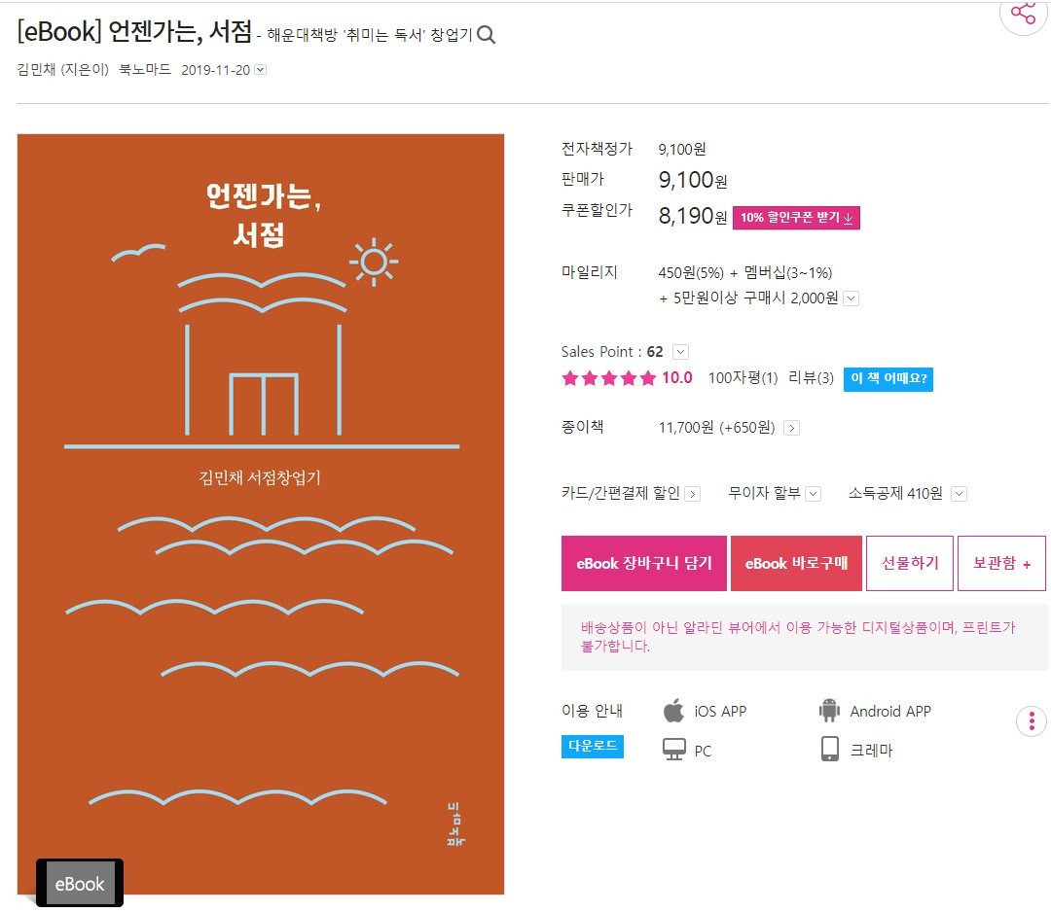Select the iOS APP apple icon
1051x912 pixels.
(x=671, y=710)
